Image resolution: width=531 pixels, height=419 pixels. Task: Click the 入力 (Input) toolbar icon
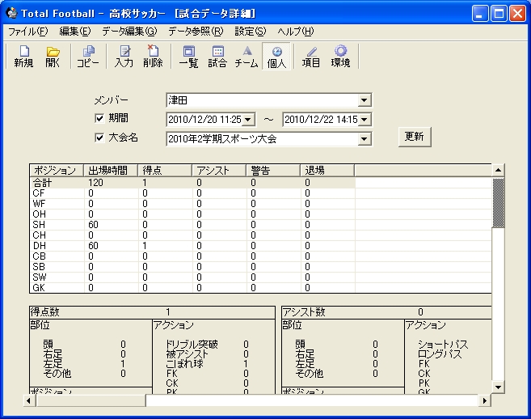click(x=124, y=57)
